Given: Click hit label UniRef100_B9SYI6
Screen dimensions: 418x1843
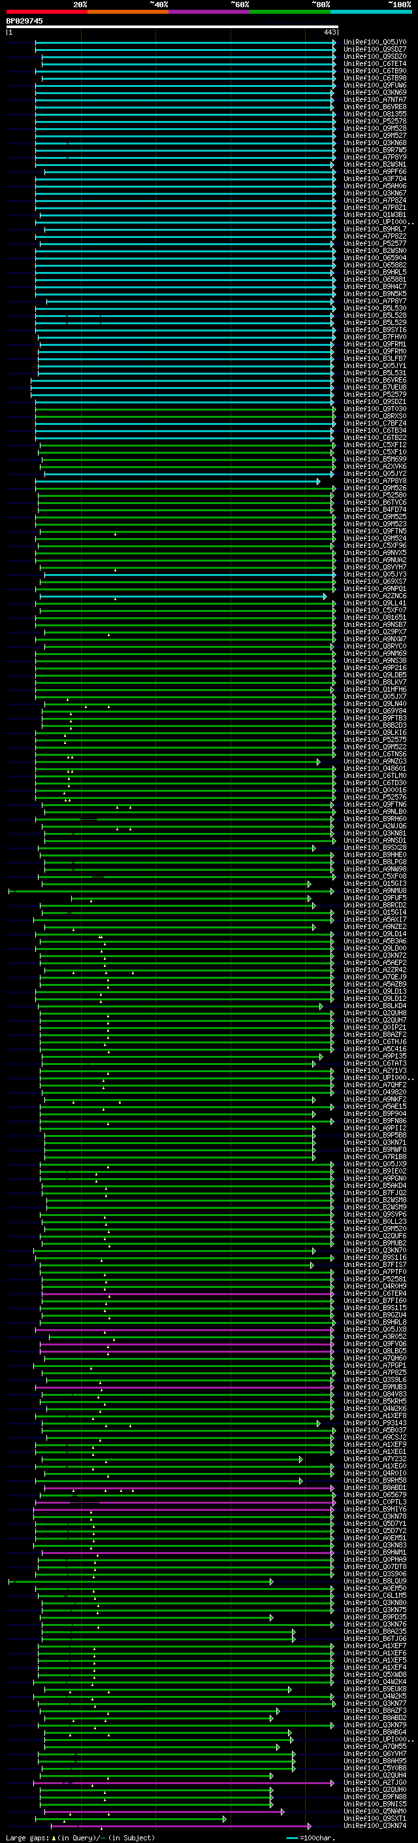Looking at the screenshot, I should (x=374, y=330).
